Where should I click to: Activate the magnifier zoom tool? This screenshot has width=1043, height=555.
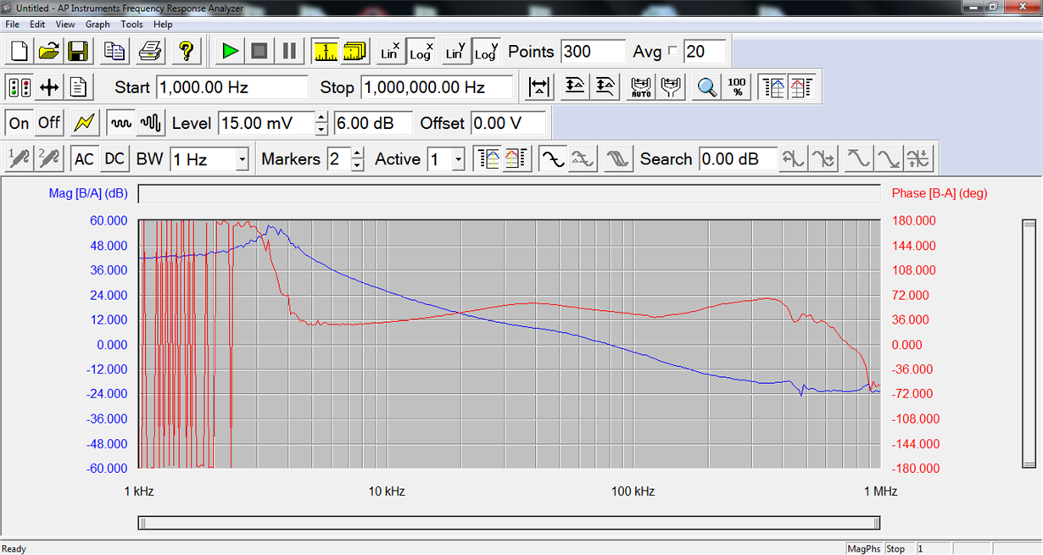(707, 86)
